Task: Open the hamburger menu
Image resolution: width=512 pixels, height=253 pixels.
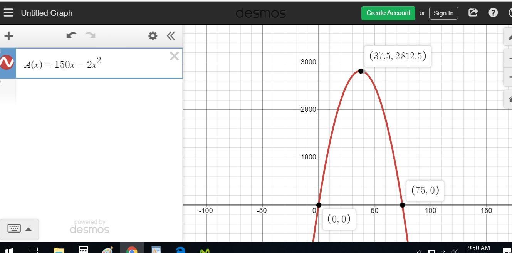Action: point(8,13)
